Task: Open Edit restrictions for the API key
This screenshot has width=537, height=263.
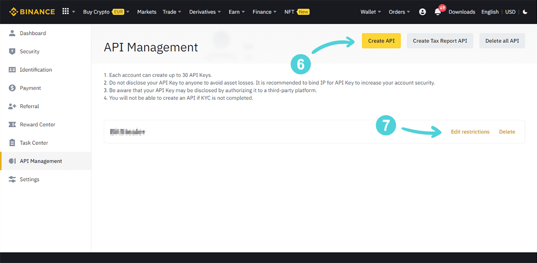Action: [x=470, y=131]
